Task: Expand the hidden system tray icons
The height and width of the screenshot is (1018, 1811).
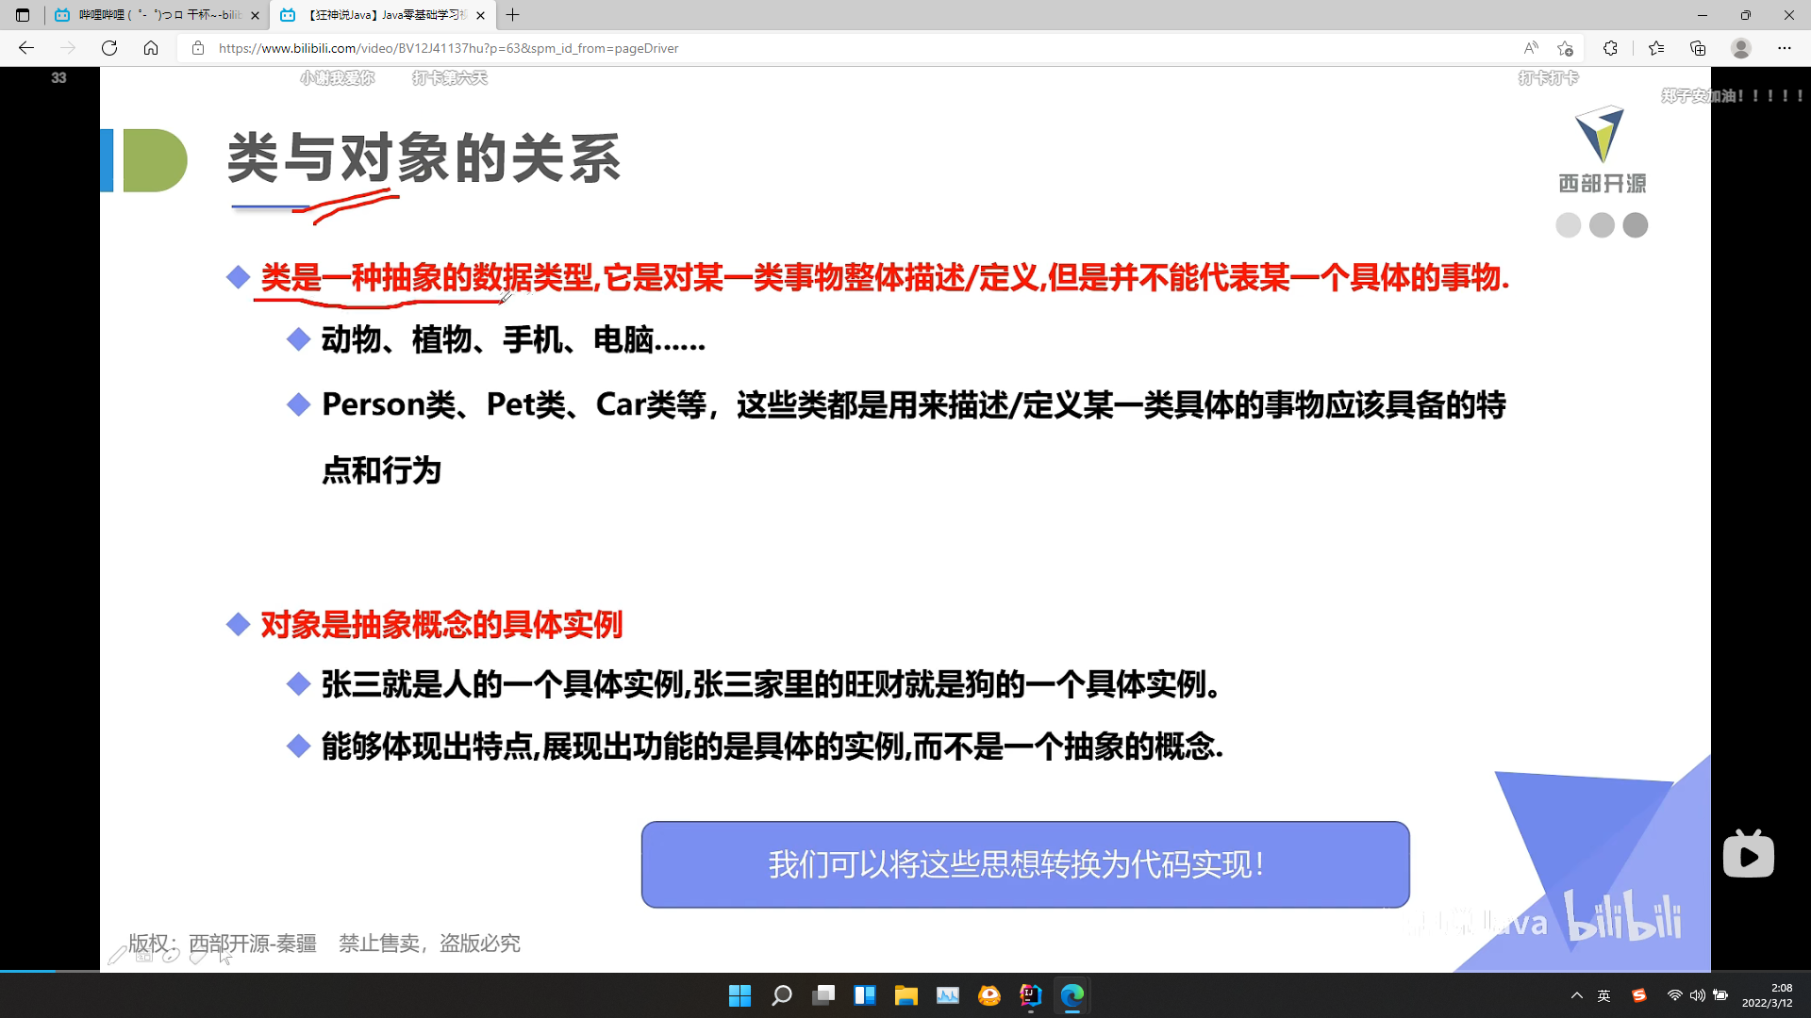Action: click(x=1576, y=995)
